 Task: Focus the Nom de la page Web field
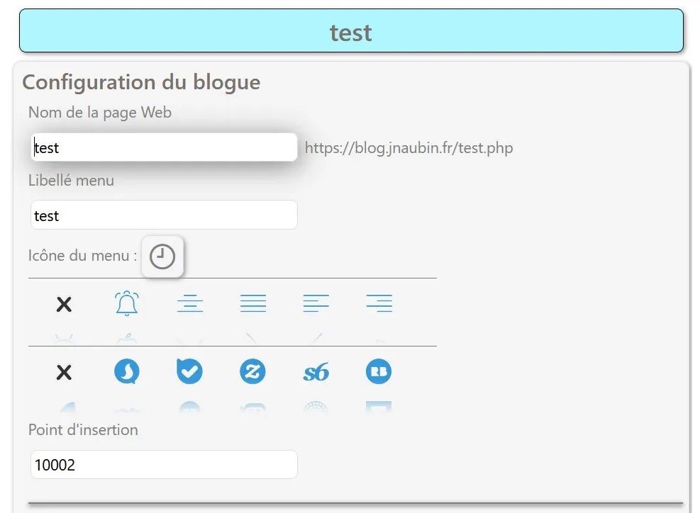[164, 147]
